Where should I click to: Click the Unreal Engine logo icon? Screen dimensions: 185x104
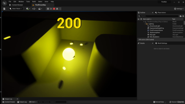click(x=4, y=3)
